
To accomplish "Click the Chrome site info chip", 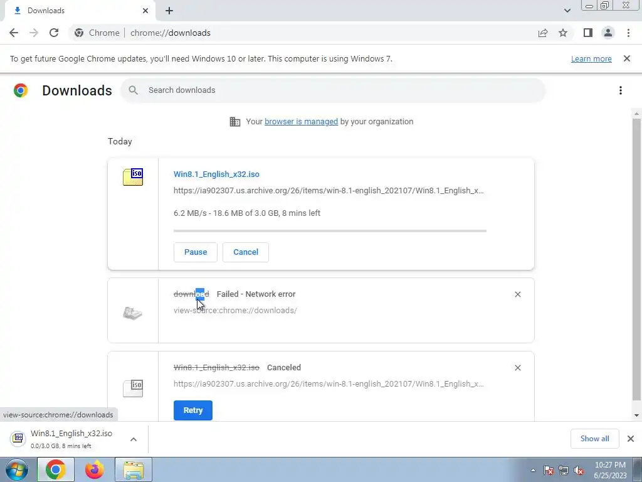I will (97, 33).
